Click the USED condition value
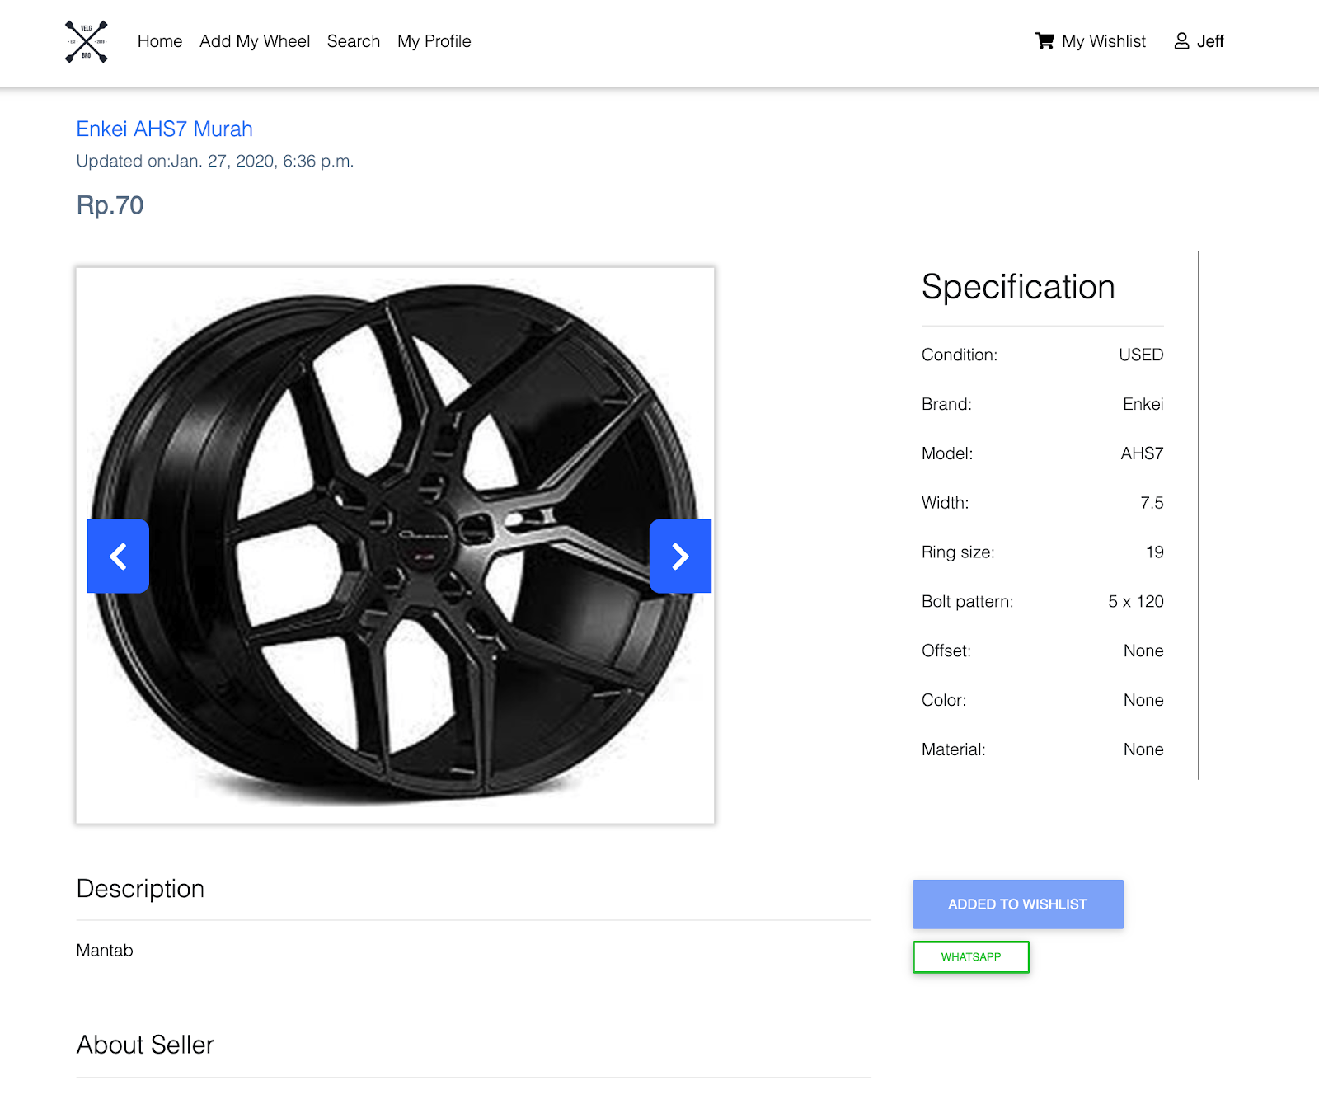 tap(1141, 355)
